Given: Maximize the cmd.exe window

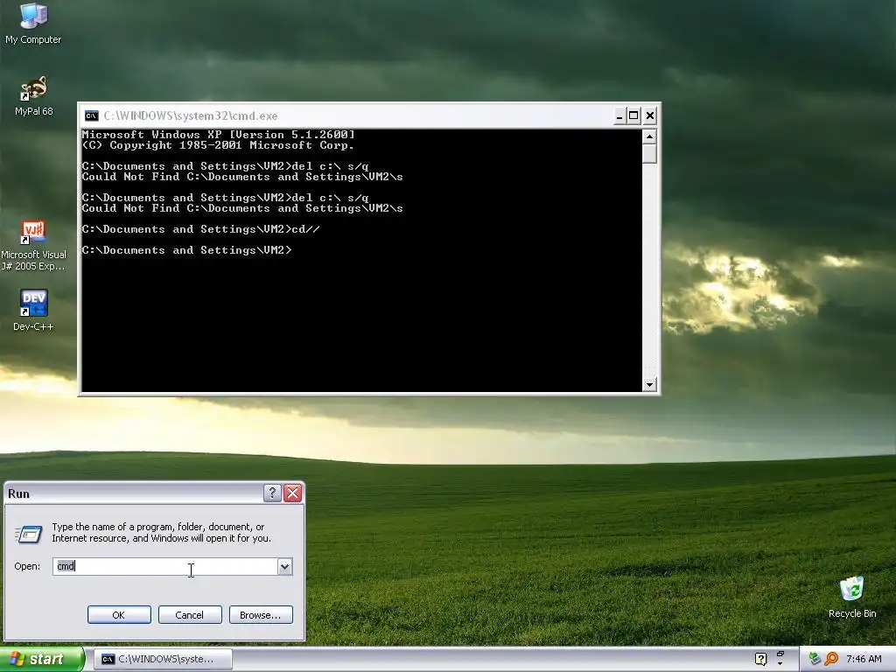Looking at the screenshot, I should [x=633, y=116].
